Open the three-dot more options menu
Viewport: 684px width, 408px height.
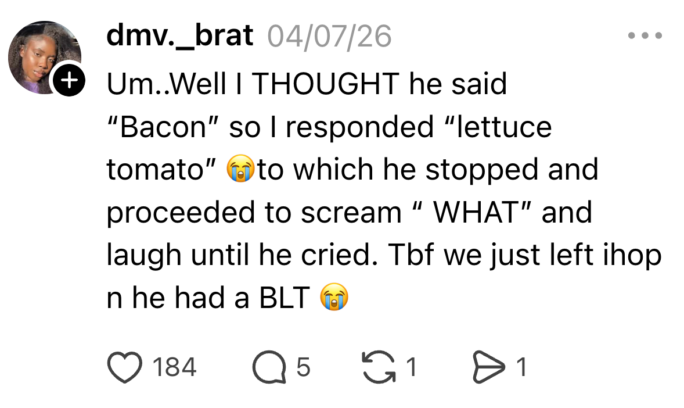tap(645, 36)
